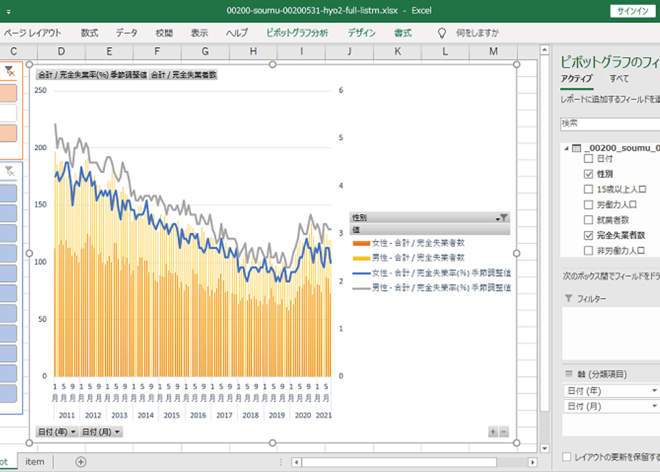Click the vertical scrollbar up arrow
The height and width of the screenshot is (472, 660).
coord(544,50)
